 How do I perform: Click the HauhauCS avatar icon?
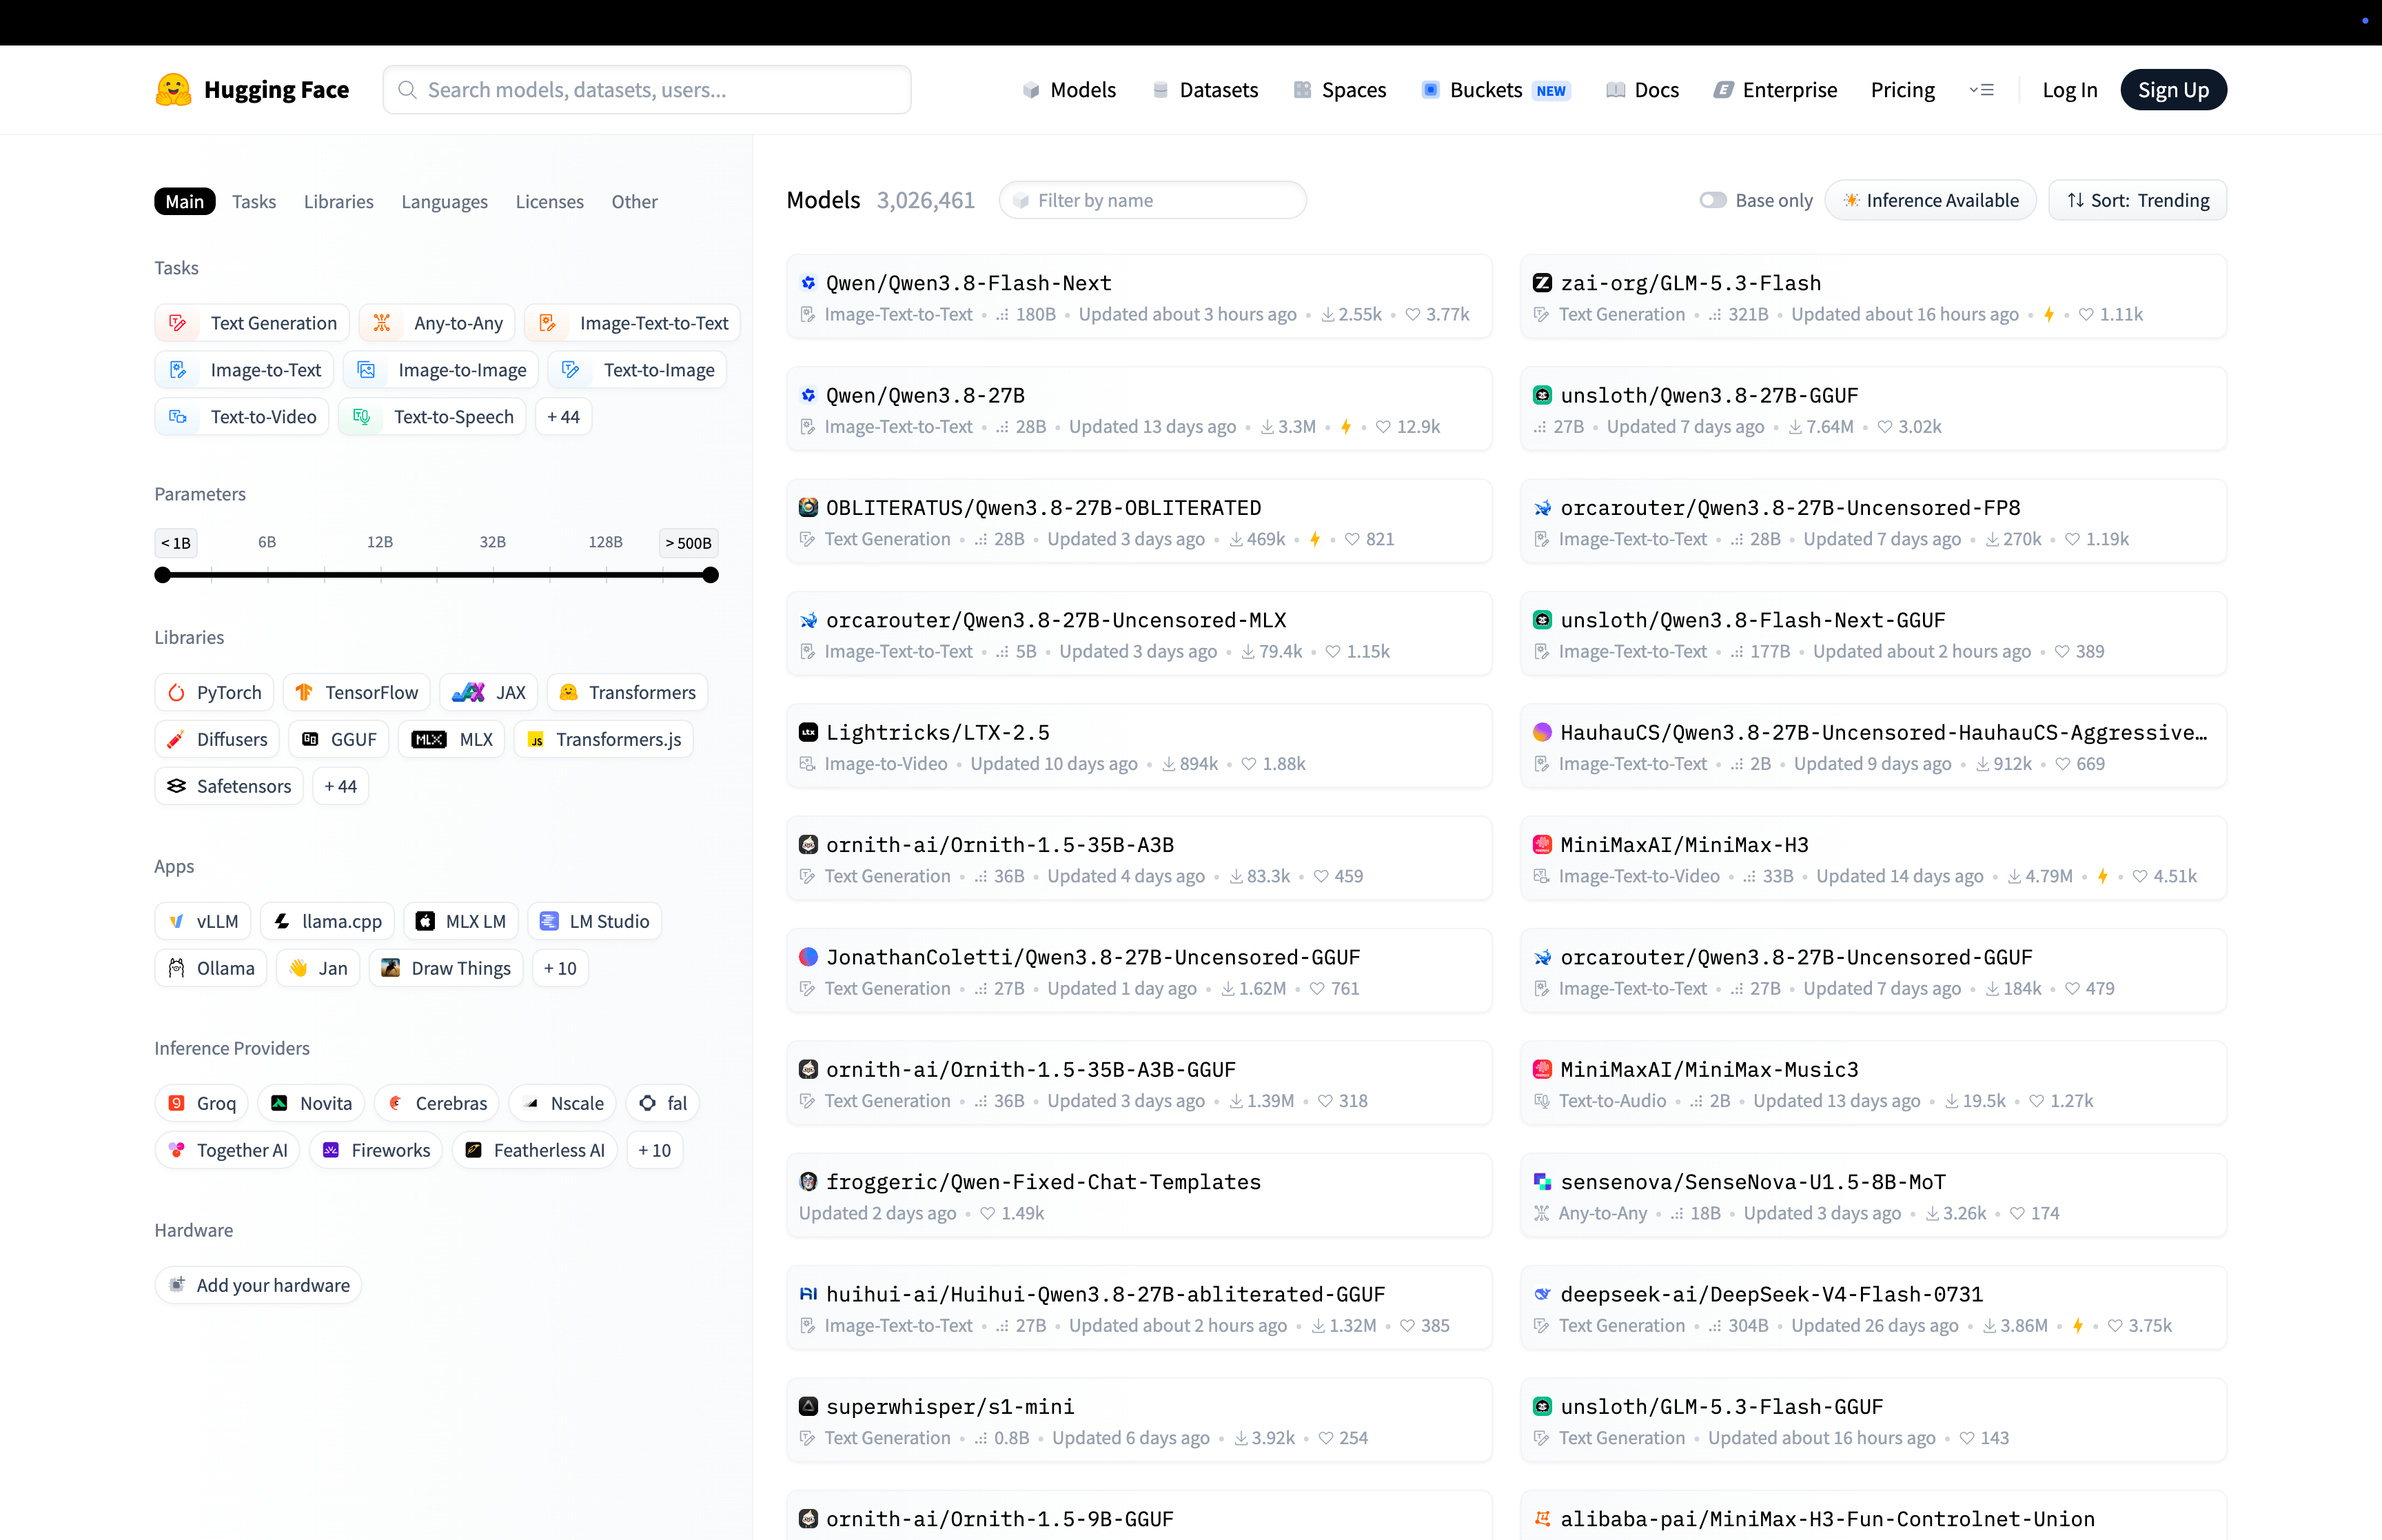[x=1543, y=732]
